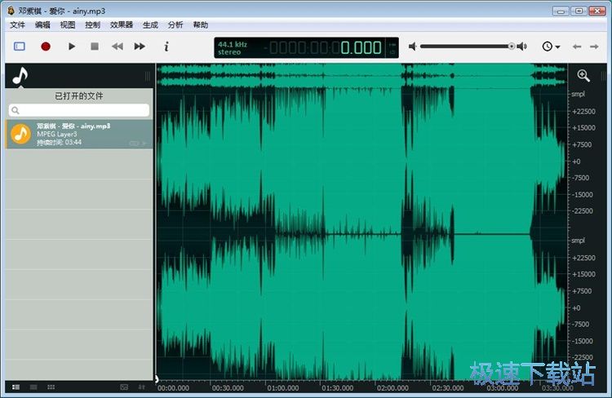Open the 文件 menu

coord(17,25)
